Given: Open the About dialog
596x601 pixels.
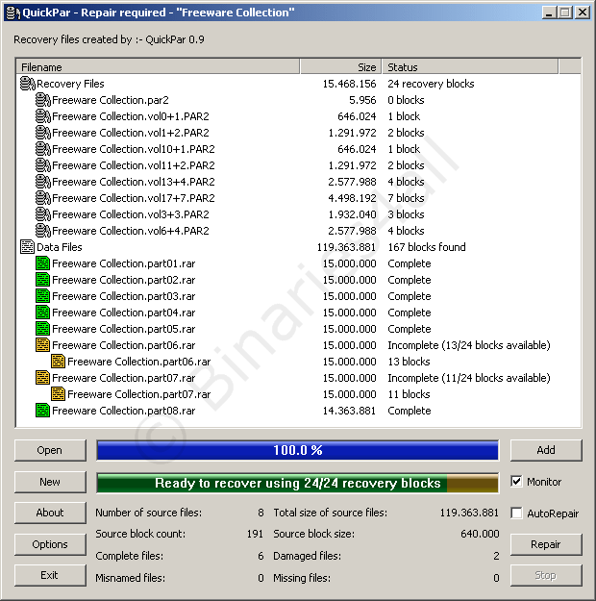Looking at the screenshot, I should click(x=50, y=513).
